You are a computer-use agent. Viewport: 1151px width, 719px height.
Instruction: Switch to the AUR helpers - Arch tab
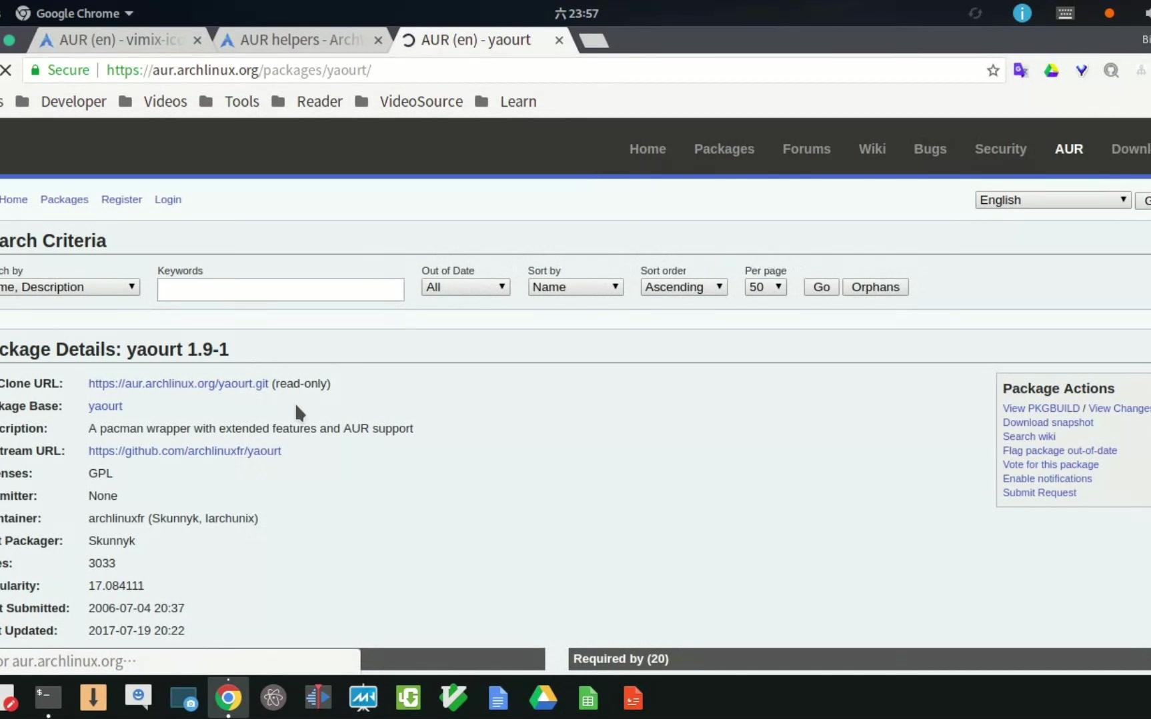pyautogui.click(x=301, y=40)
